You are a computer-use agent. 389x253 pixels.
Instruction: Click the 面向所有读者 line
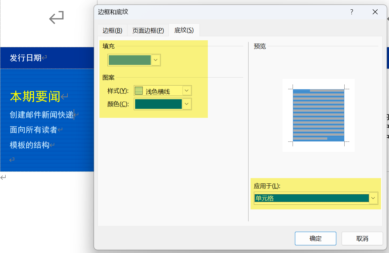pos(33,130)
